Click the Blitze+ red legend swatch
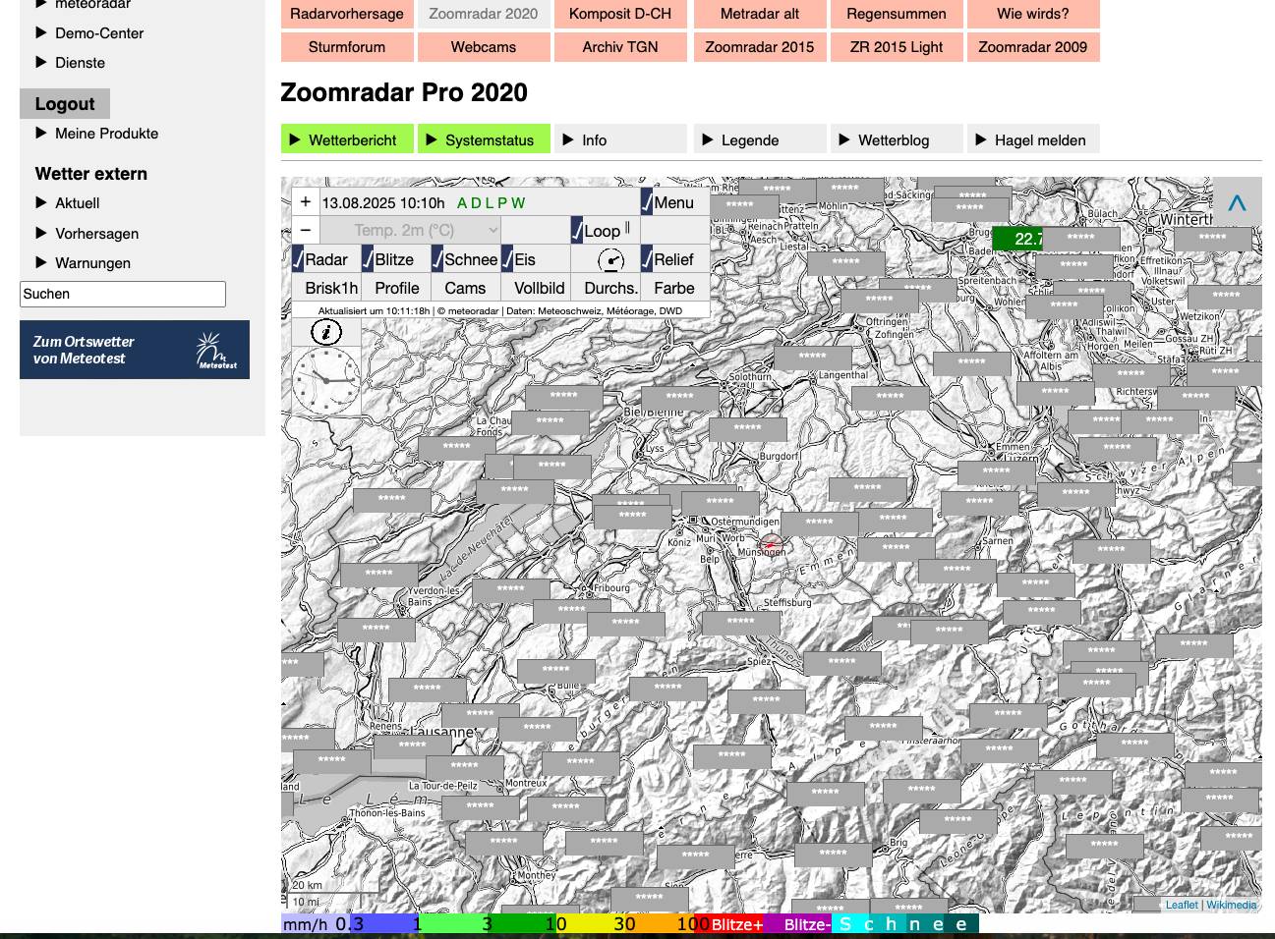1275x939 pixels. (737, 924)
